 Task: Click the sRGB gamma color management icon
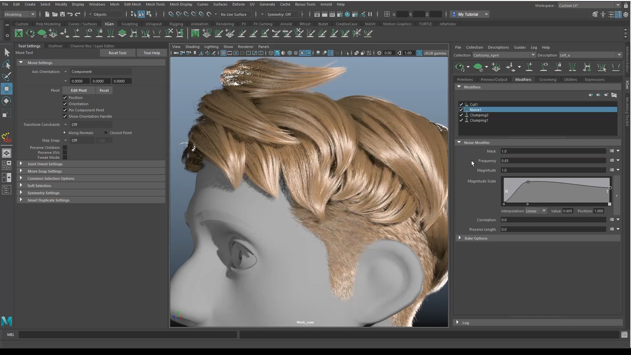click(x=419, y=53)
